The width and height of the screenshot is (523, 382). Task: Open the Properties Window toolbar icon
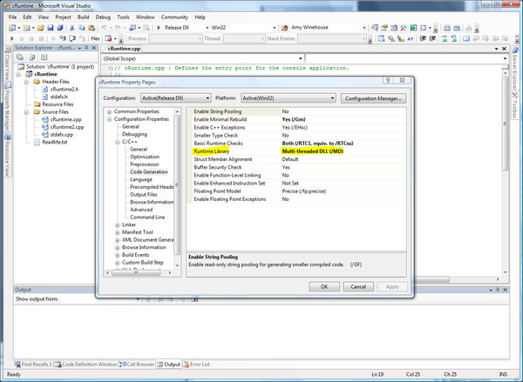point(384,28)
